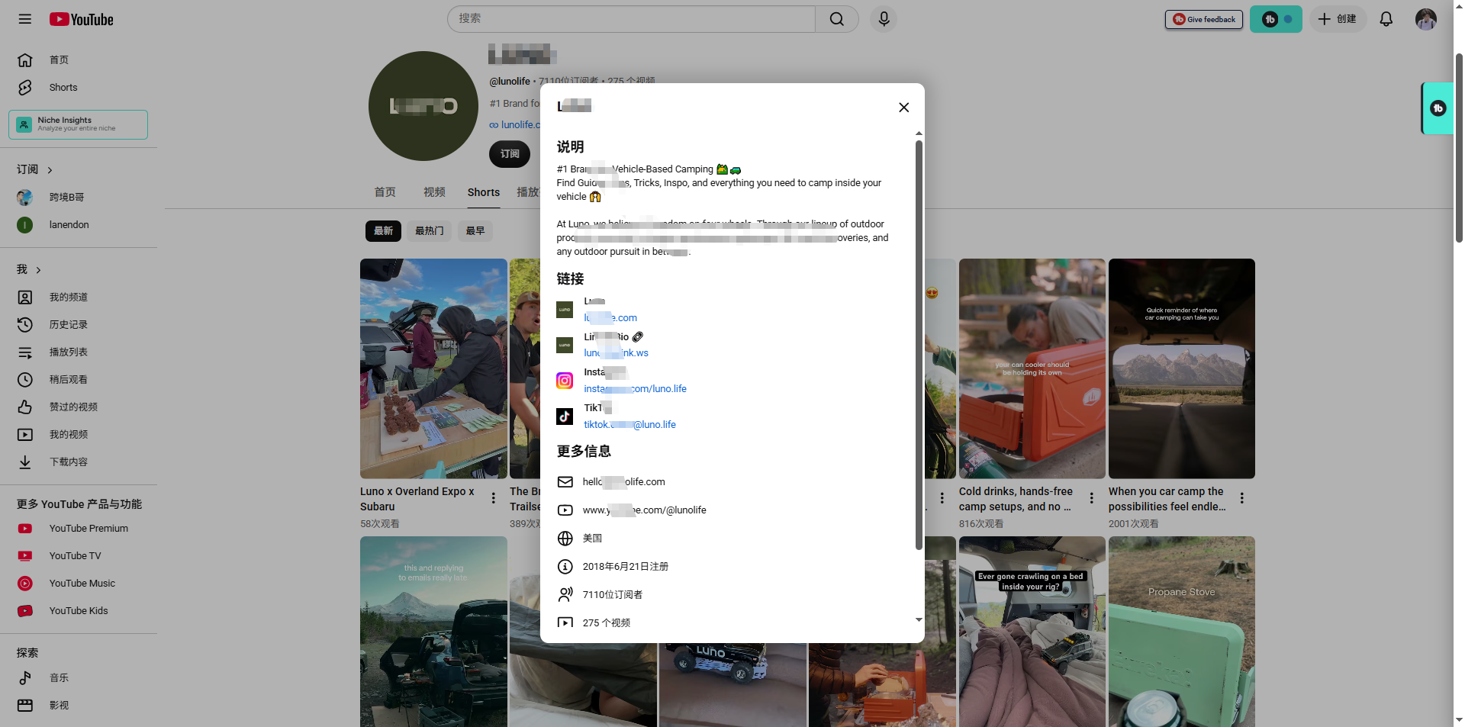Click the dialog's vertical scrollbar
Screen dimensions: 1465x727
click(x=919, y=343)
